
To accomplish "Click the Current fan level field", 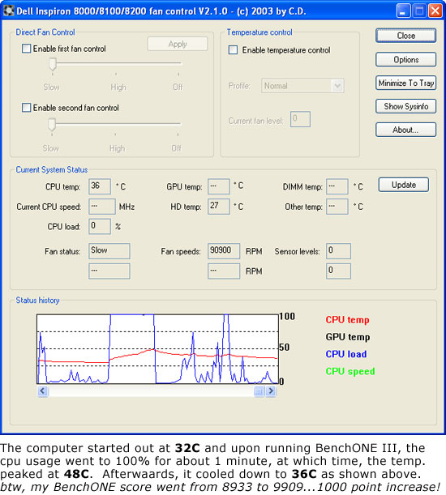I will (x=300, y=119).
